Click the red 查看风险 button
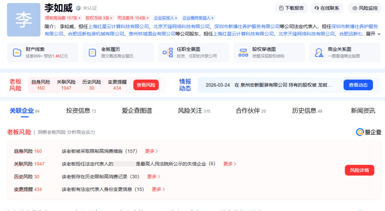The height and width of the screenshot is (211, 385). point(146,85)
